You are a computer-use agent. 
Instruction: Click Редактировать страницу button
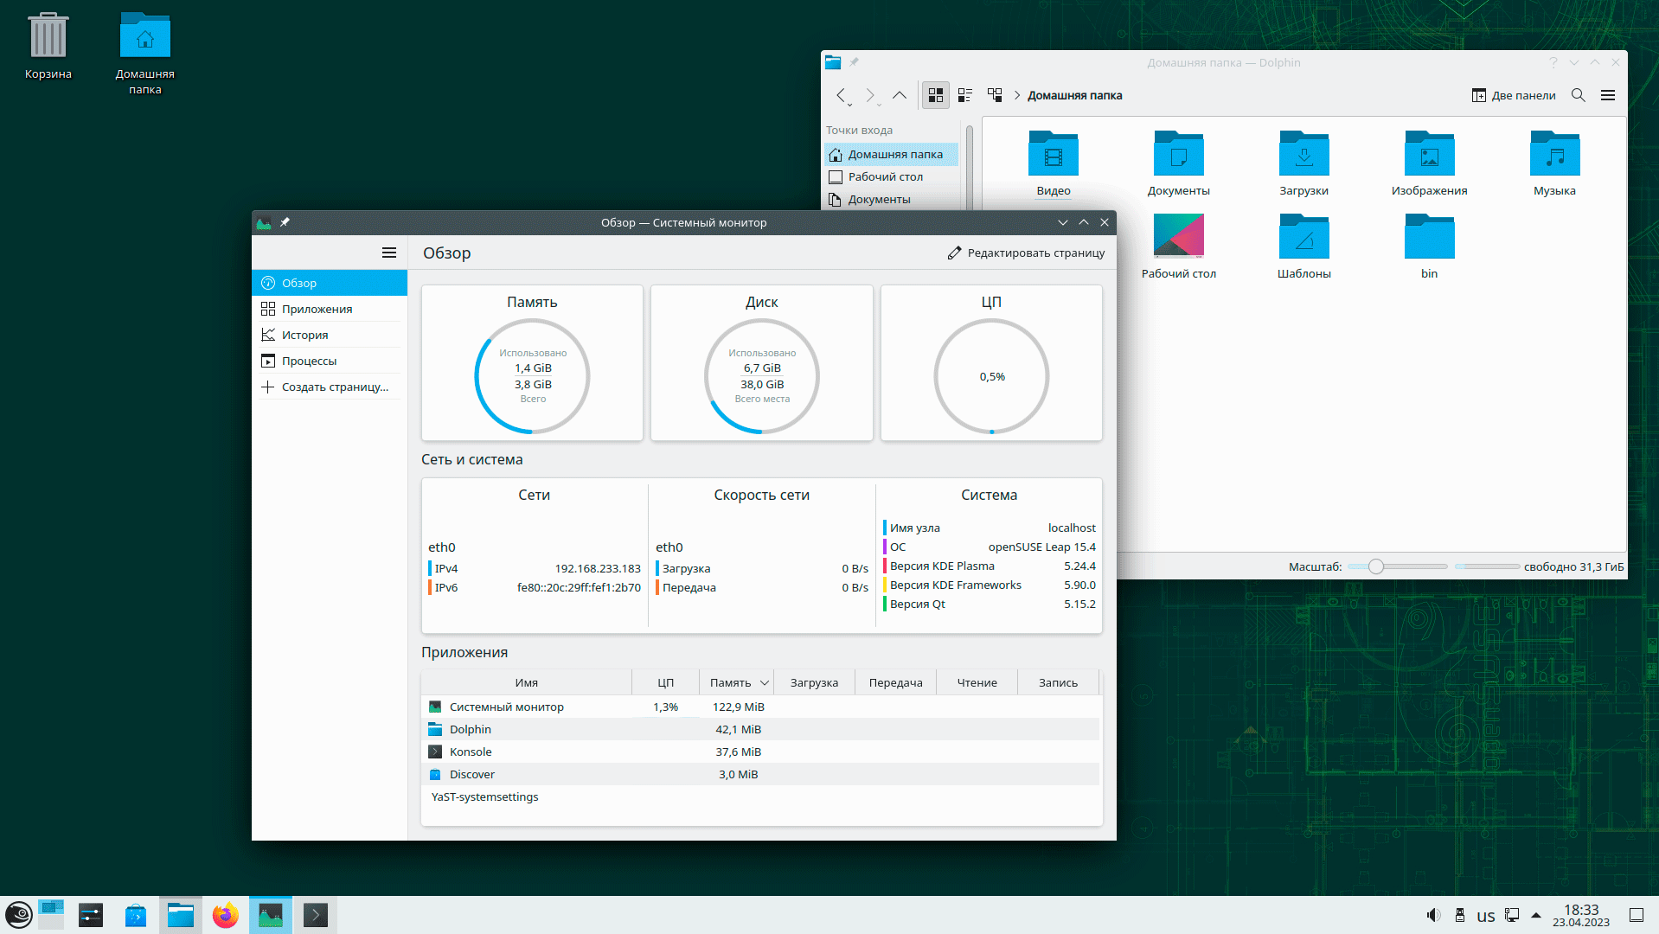coord(1026,253)
